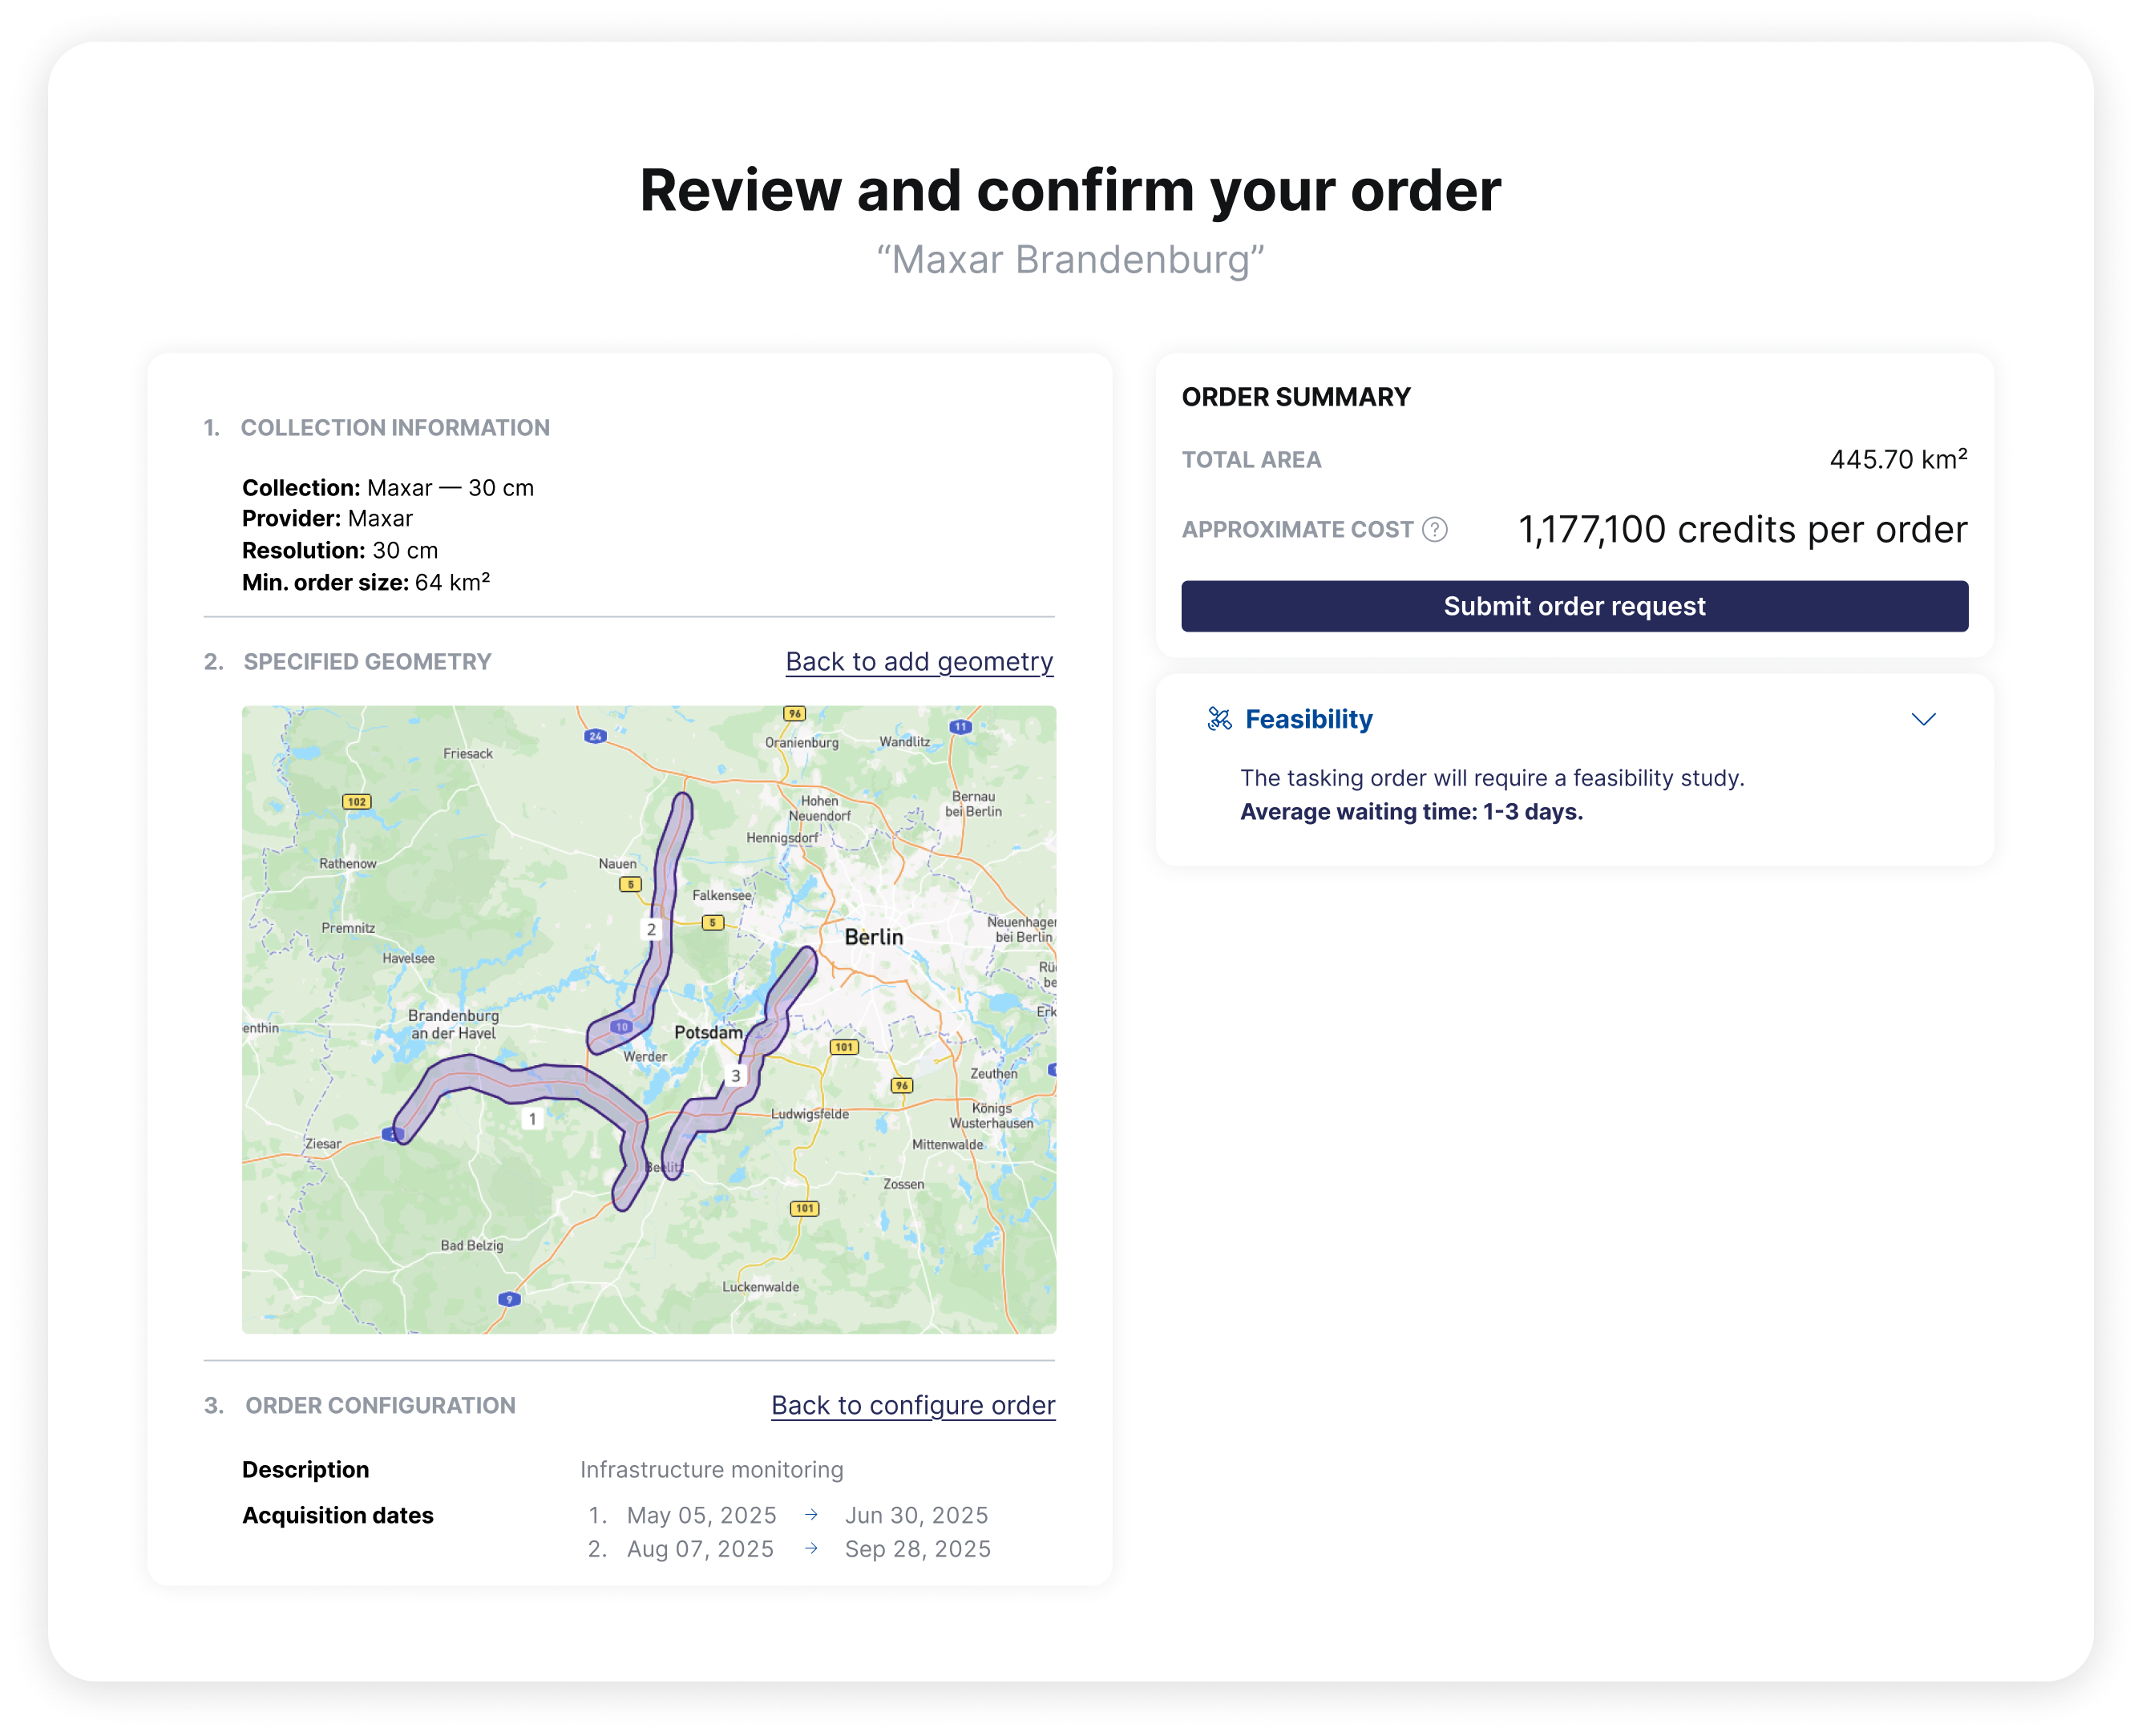Go back to add geometry
Viewport: 2142px width, 1736px height.
[x=919, y=662]
